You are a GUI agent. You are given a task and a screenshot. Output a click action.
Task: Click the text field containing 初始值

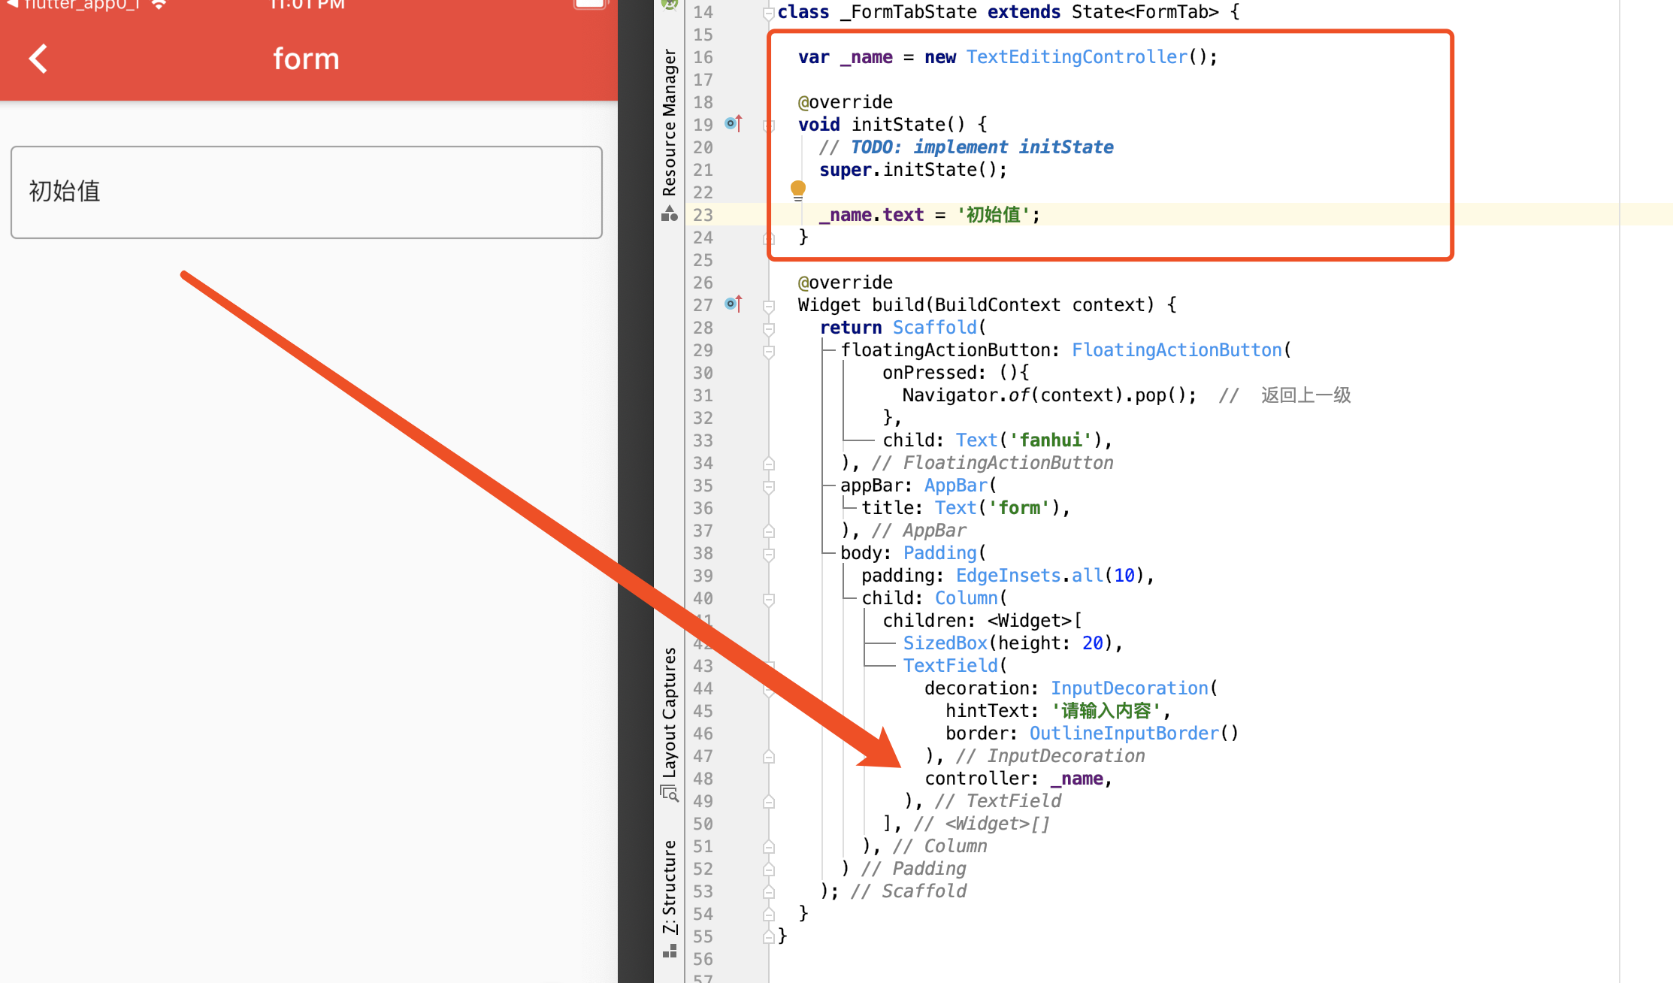pyautogui.click(x=307, y=192)
